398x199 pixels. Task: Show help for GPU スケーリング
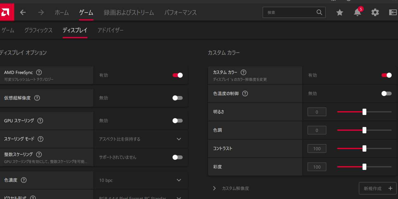tap(40, 121)
